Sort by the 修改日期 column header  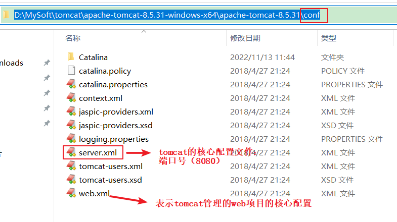click(x=245, y=38)
